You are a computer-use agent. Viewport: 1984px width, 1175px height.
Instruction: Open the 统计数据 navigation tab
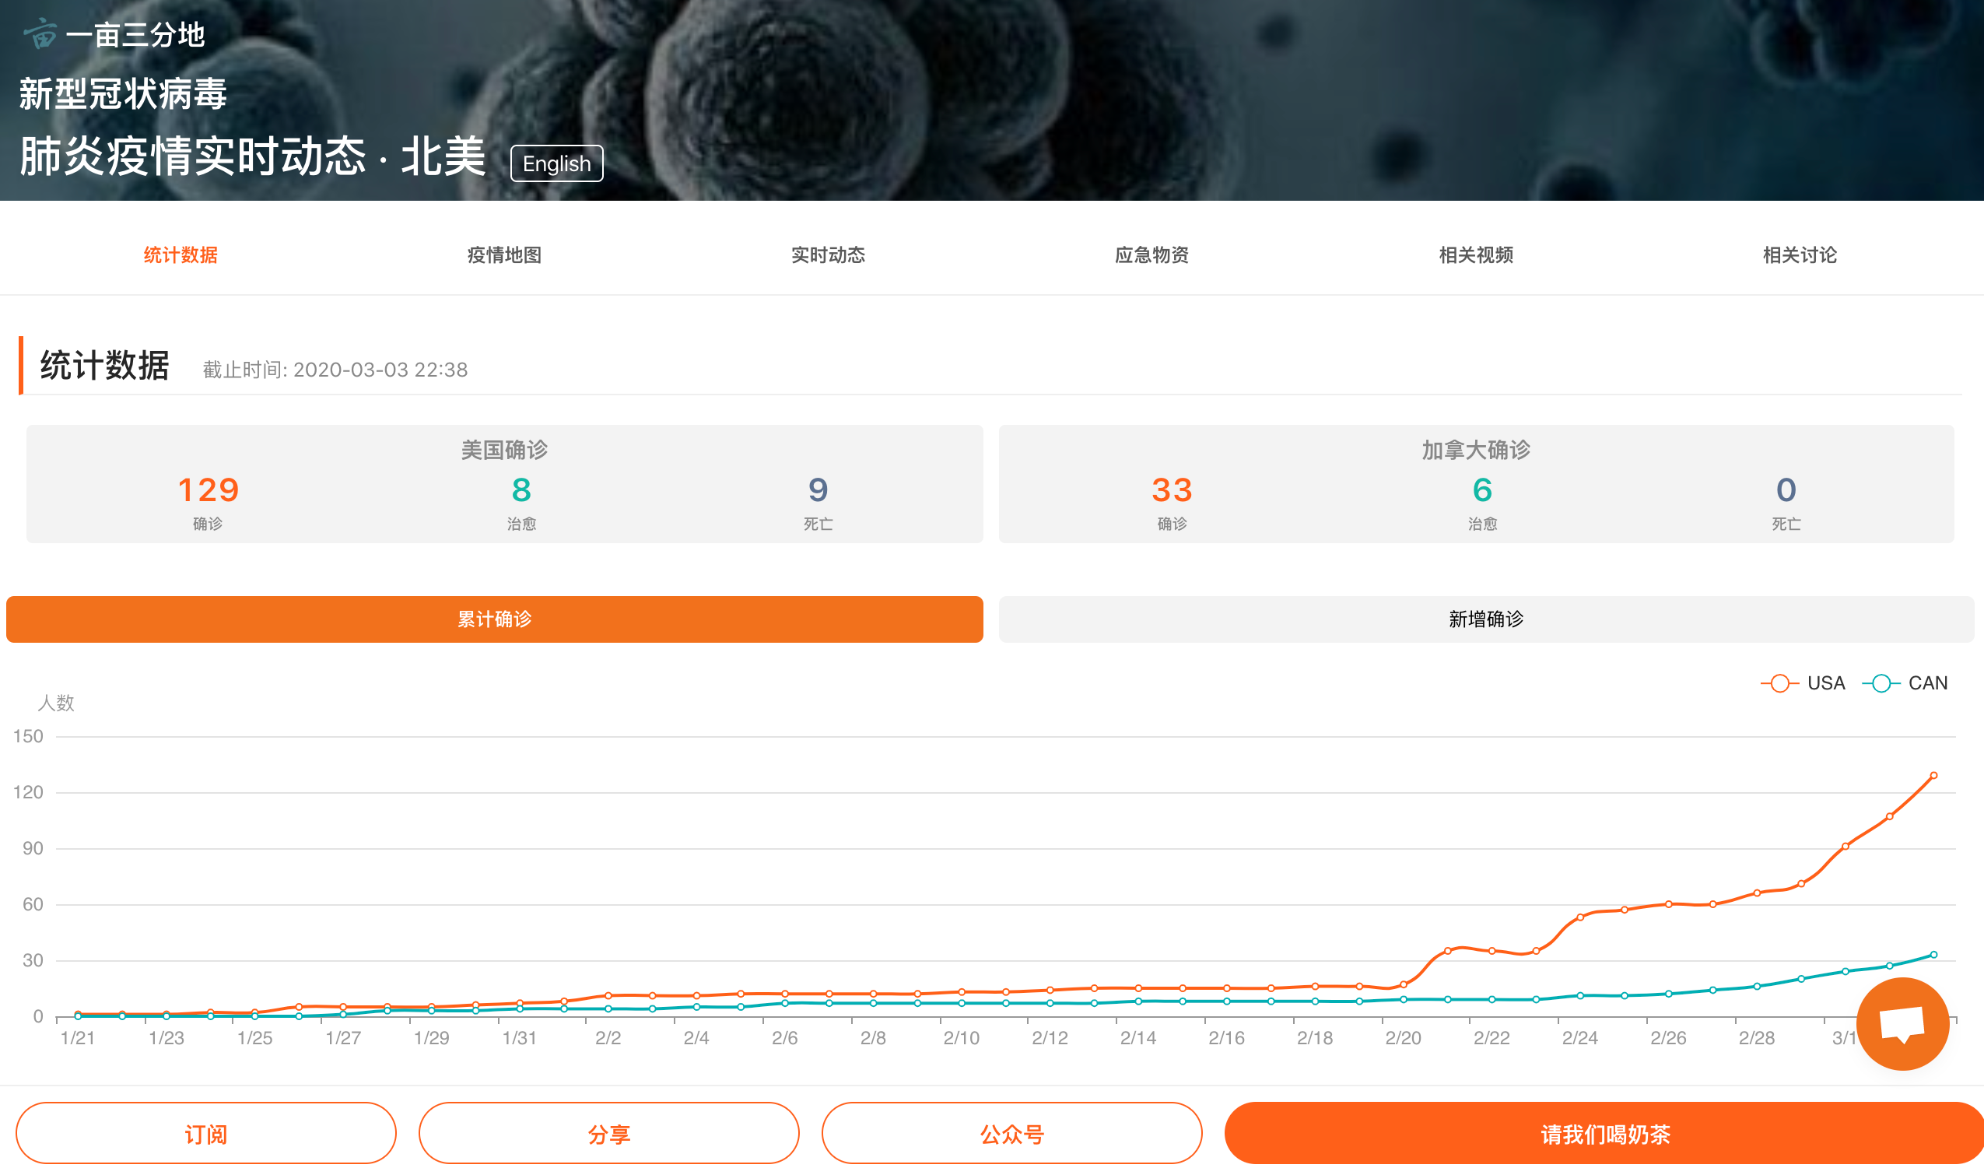tap(181, 255)
